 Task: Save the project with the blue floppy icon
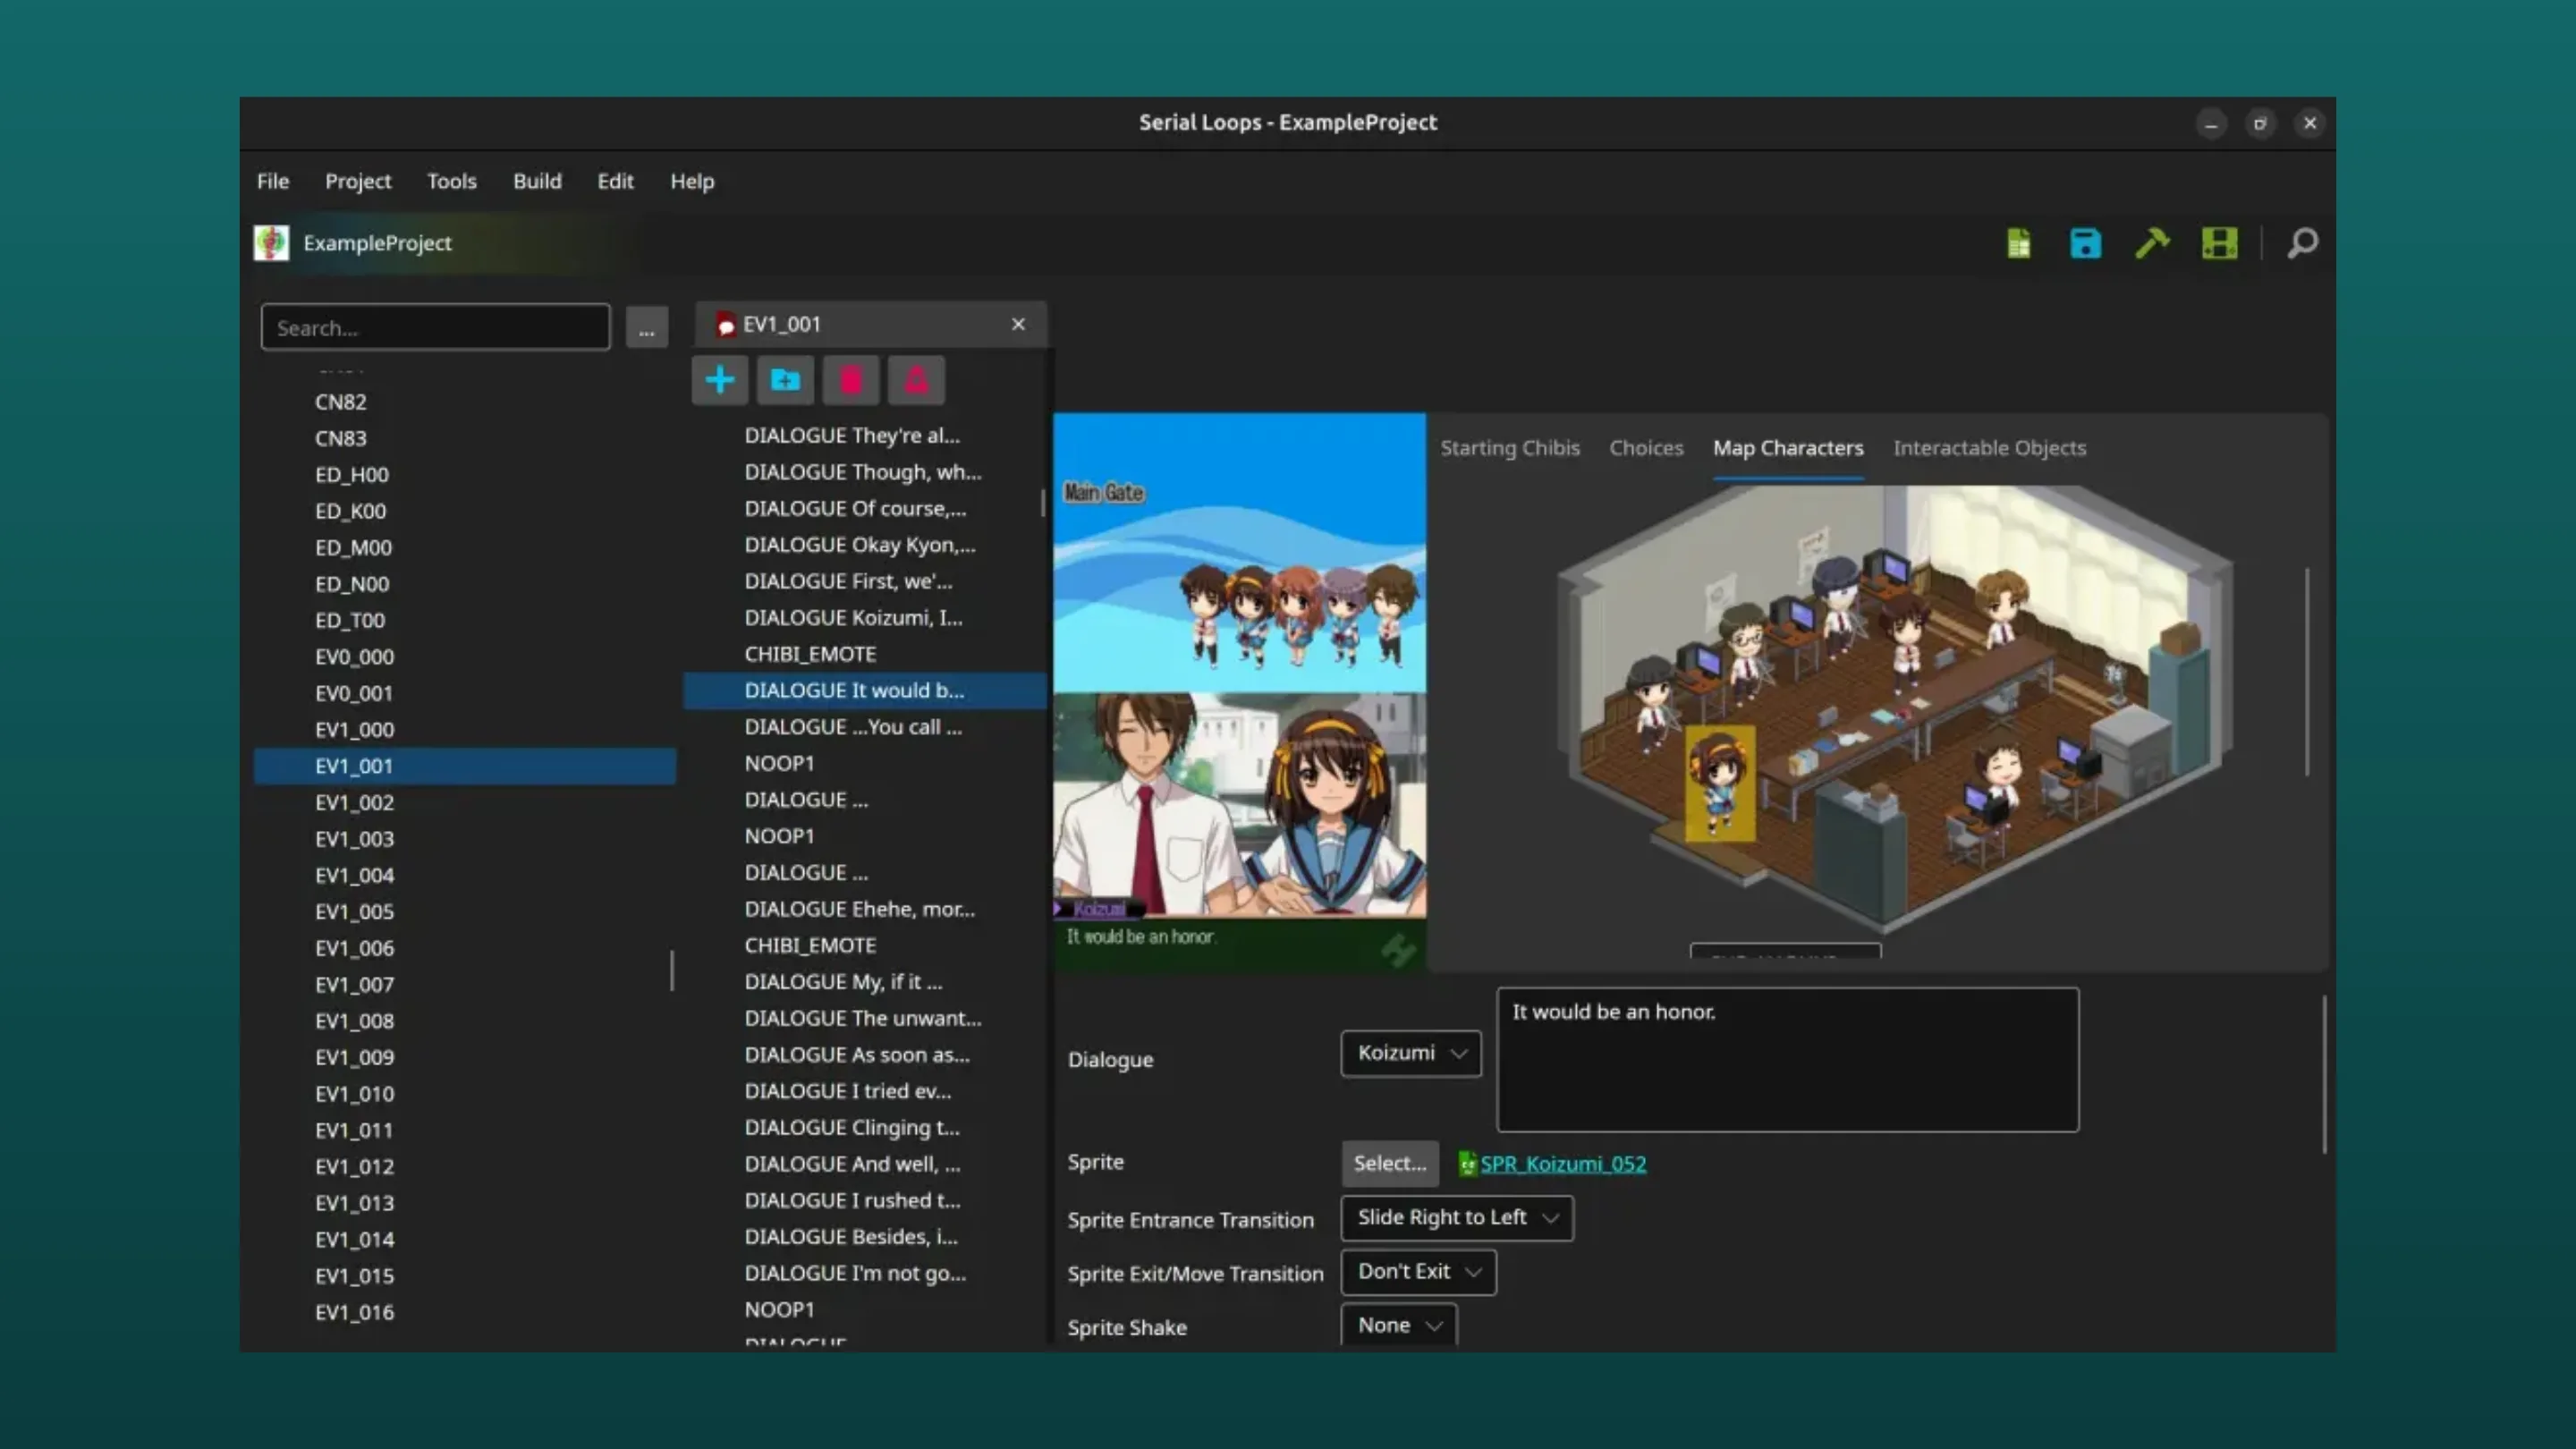[x=2085, y=243]
